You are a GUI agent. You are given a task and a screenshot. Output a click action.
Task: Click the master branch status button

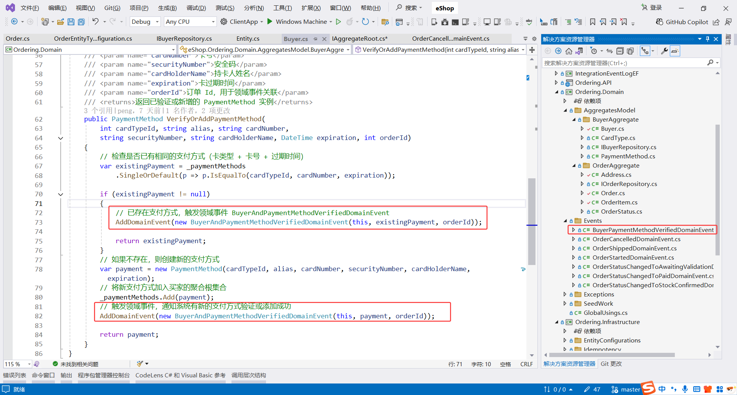tap(626, 389)
